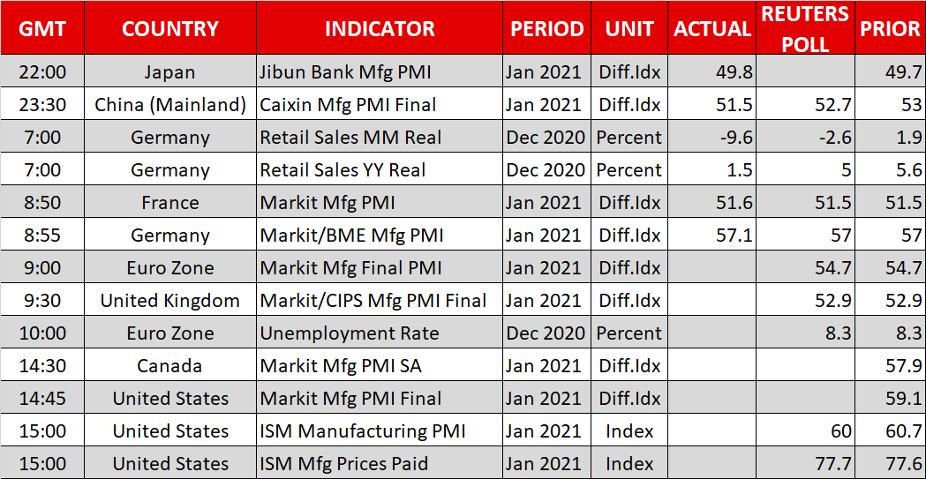The image size is (926, 479).
Task: Select the PRIOR column header
Action: pyautogui.click(x=890, y=29)
